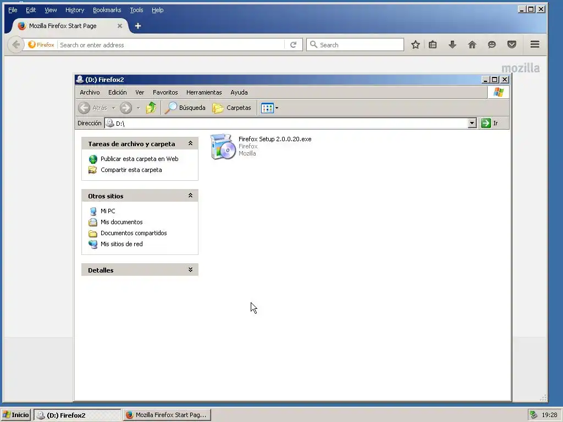This screenshot has height=422, width=563.
Task: Open new tab with plus icon
Action: [x=138, y=26]
